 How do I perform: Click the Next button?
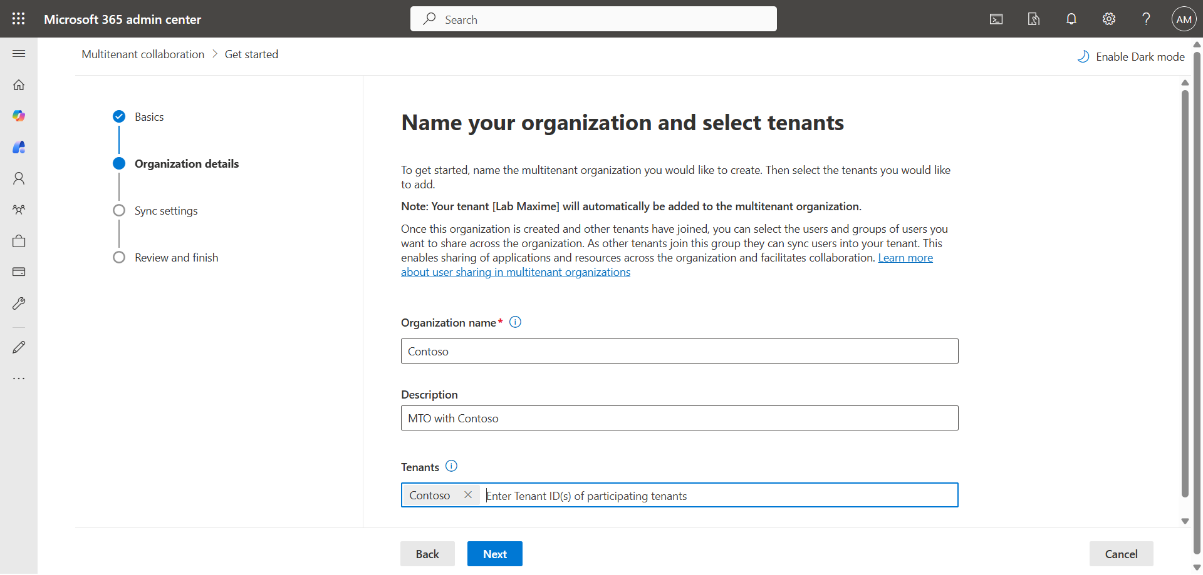pyautogui.click(x=494, y=554)
